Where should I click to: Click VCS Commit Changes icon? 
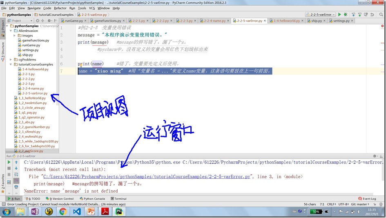(360, 15)
